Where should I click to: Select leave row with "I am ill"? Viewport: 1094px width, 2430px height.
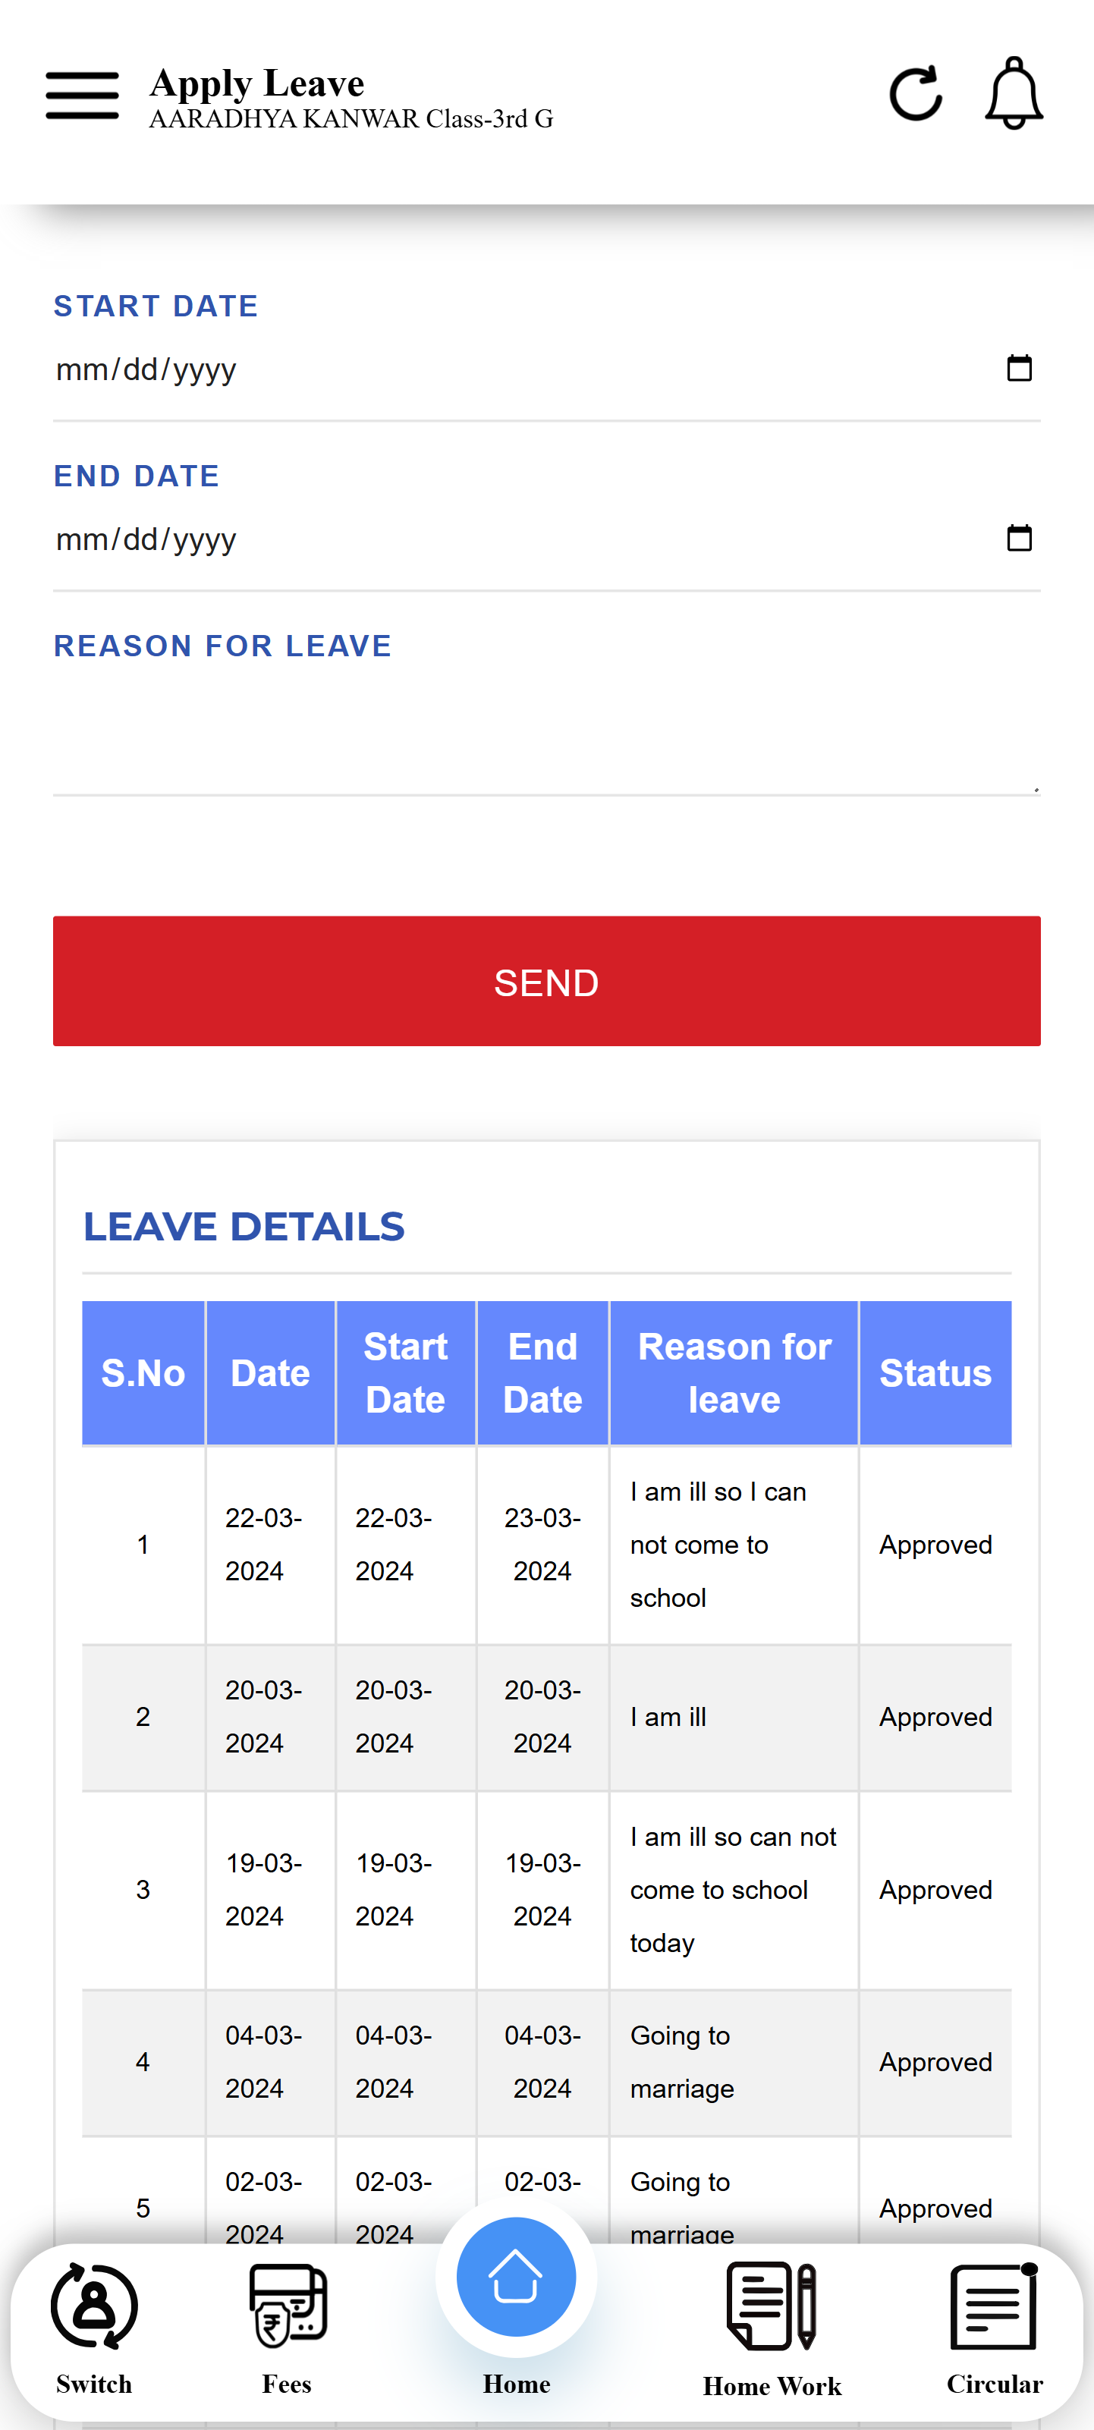(668, 1717)
